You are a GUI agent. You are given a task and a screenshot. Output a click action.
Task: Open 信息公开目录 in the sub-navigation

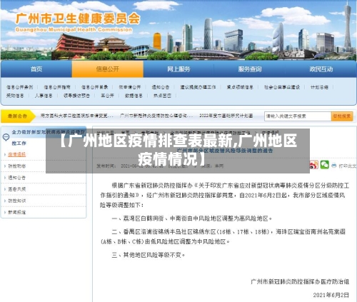click(94, 87)
